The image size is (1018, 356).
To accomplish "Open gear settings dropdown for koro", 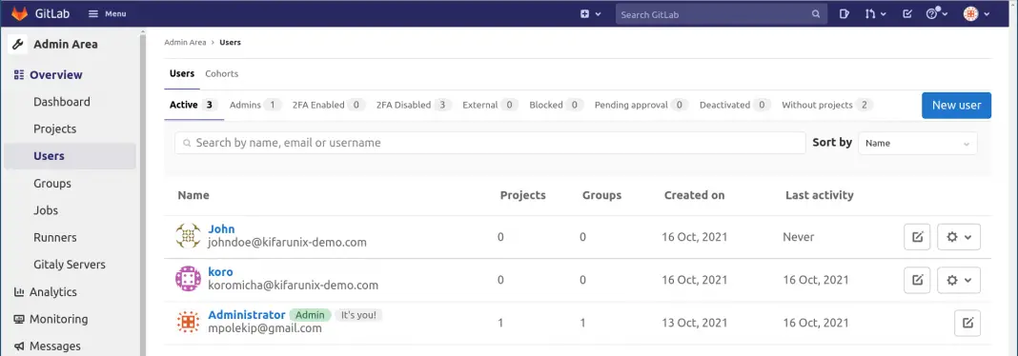I will [959, 280].
